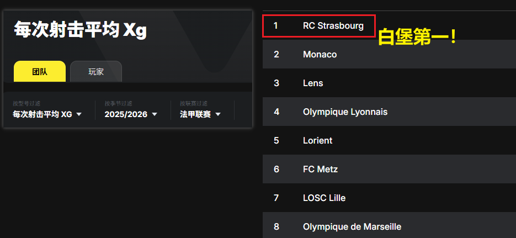516x238 pixels.
Task: Click the yellow 白堡第一 annotation text
Action: [x=417, y=38]
